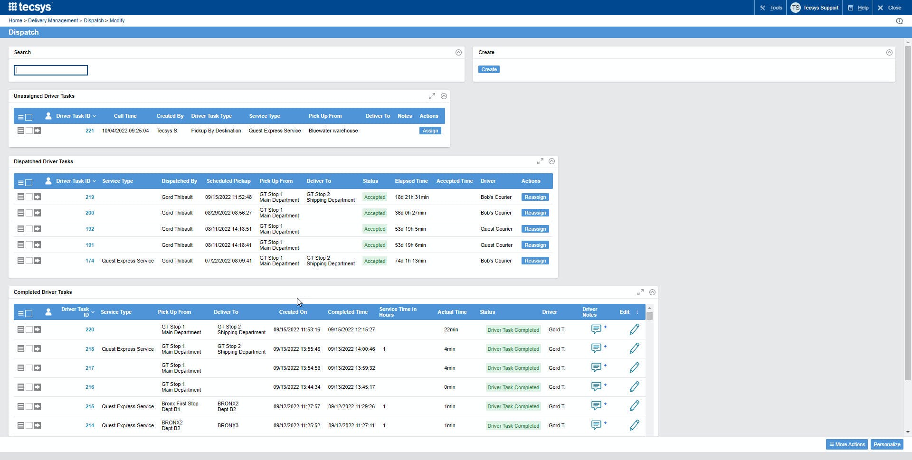
Task: Click the chat icon below Close
Action: [899, 21]
